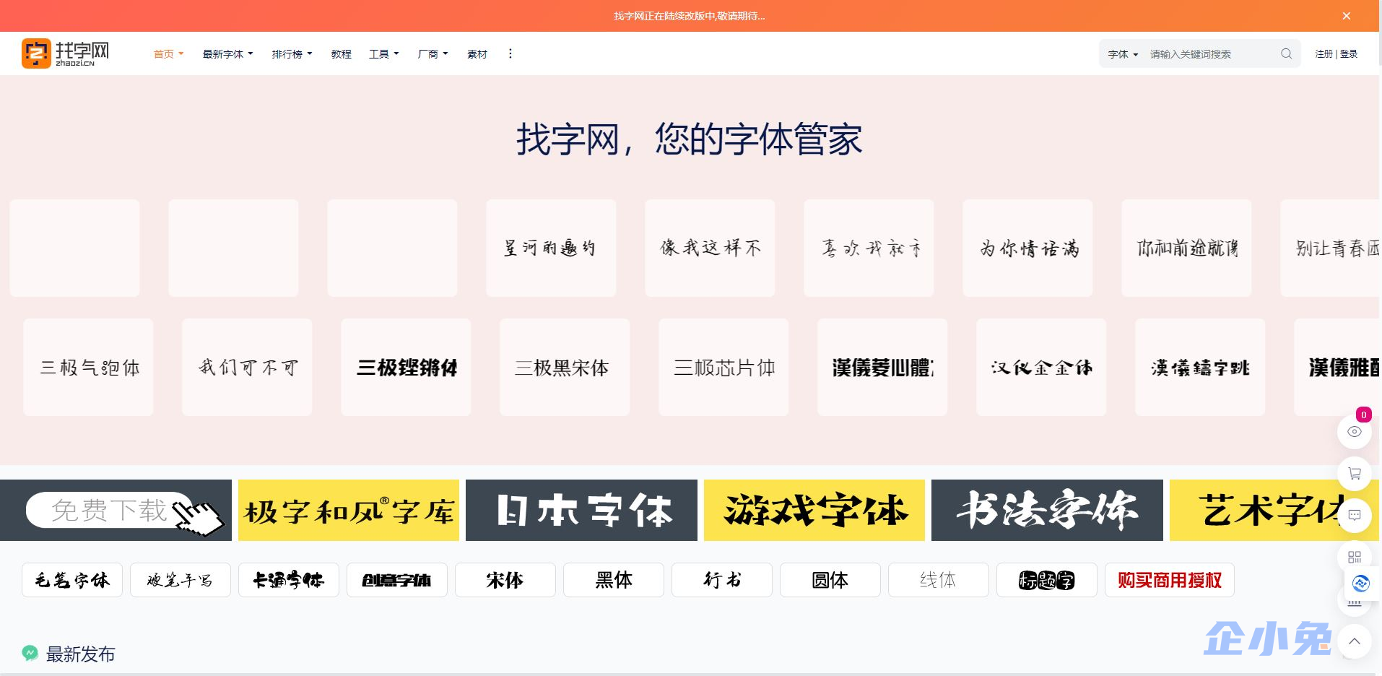Click the 购买商用授权 button
The width and height of the screenshot is (1382, 676).
coord(1170,580)
